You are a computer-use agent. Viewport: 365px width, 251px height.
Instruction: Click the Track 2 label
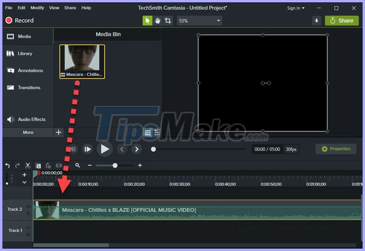14,209
